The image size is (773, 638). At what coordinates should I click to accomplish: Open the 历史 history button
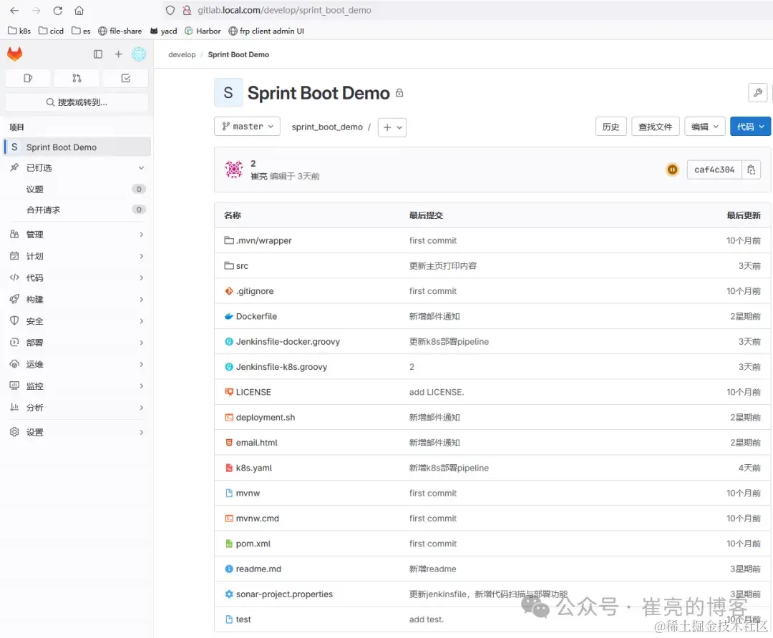click(611, 126)
